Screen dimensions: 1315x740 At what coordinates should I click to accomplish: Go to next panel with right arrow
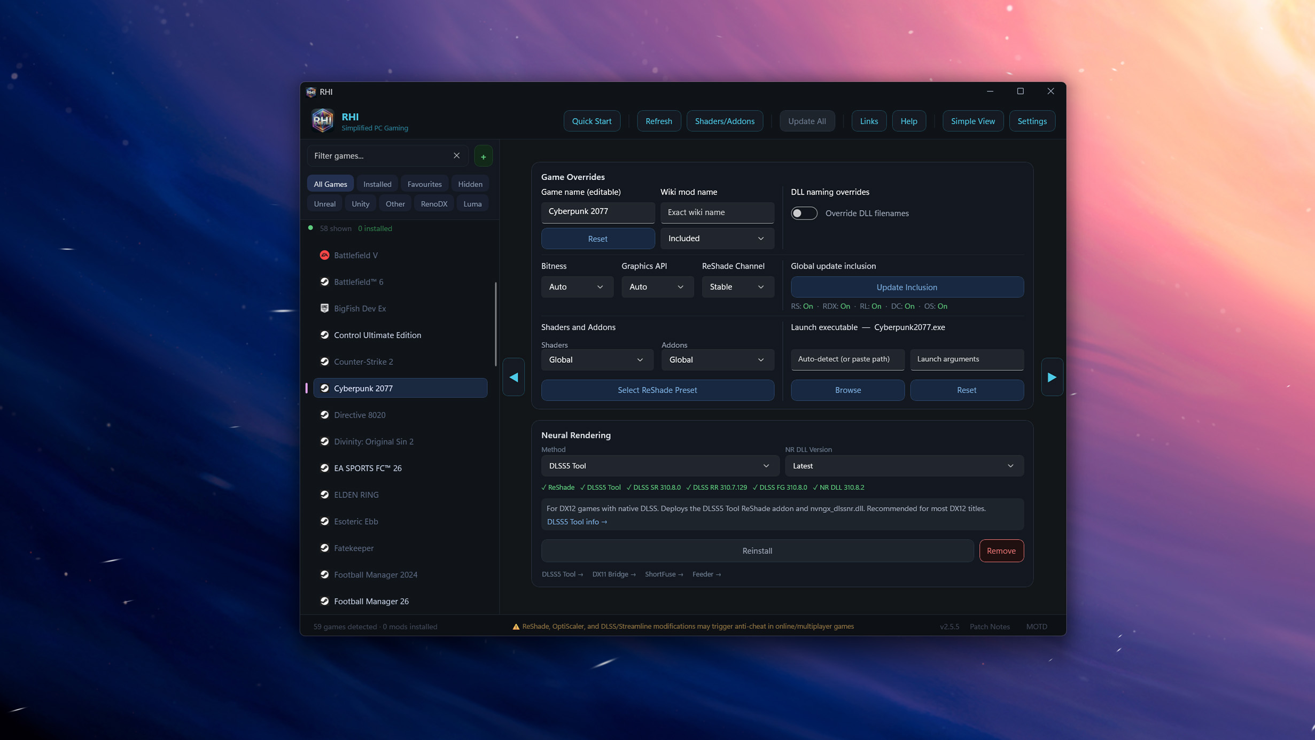pos(1052,377)
